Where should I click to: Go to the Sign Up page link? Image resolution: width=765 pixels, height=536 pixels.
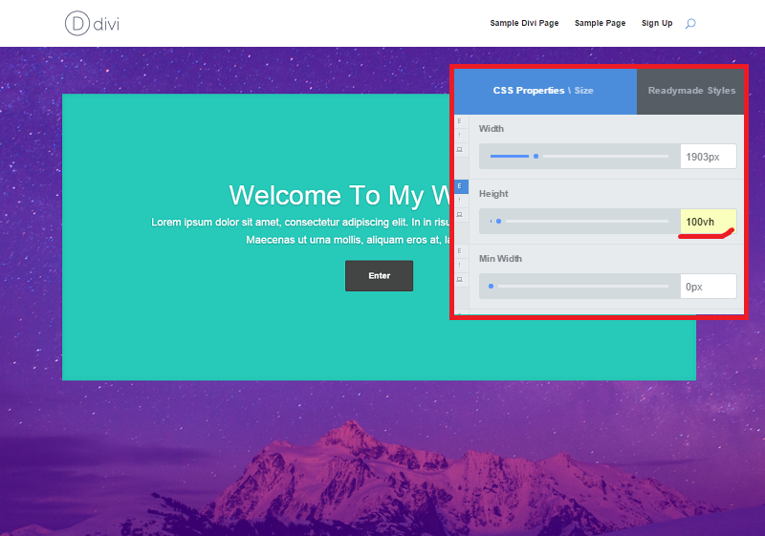pyautogui.click(x=657, y=23)
